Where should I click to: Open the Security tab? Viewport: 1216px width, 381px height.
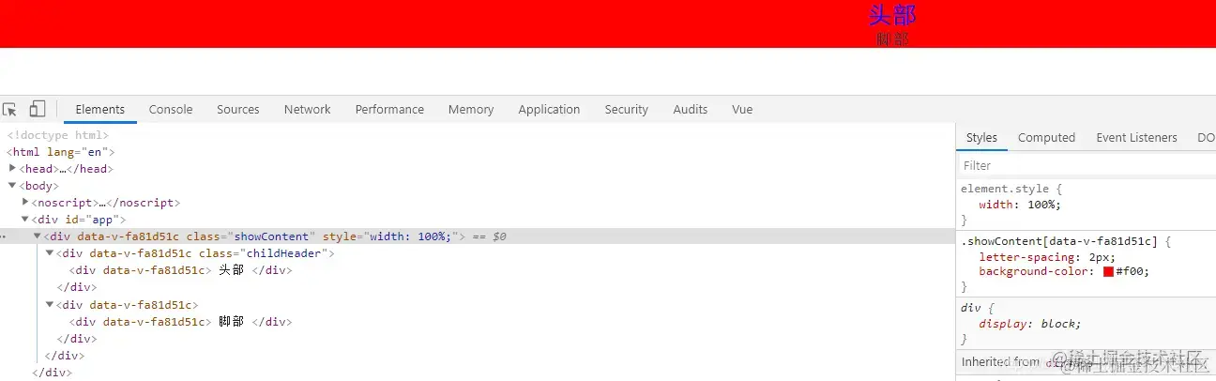pyautogui.click(x=627, y=110)
